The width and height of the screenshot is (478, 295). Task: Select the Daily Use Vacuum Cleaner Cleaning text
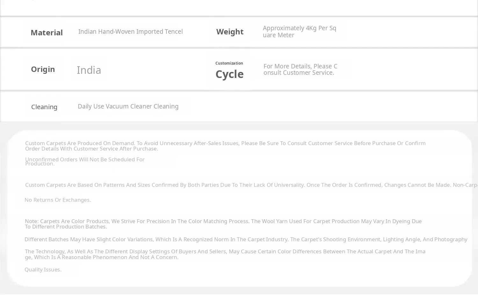click(128, 106)
